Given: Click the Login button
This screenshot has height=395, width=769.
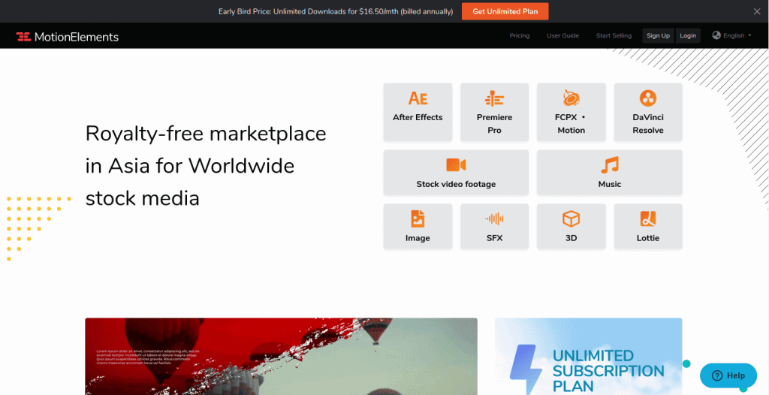Looking at the screenshot, I should point(687,35).
